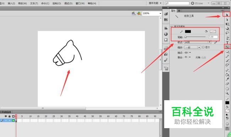The width and height of the screenshot is (231, 137).
Task: Click the Edit Scene icon above stage
Action: 134,13
